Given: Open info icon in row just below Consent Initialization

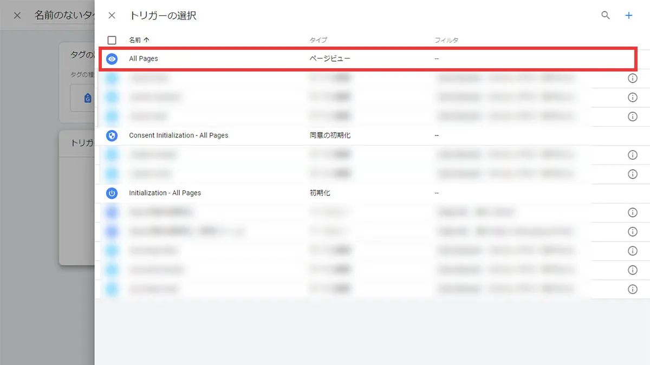Looking at the screenshot, I should click(x=632, y=155).
